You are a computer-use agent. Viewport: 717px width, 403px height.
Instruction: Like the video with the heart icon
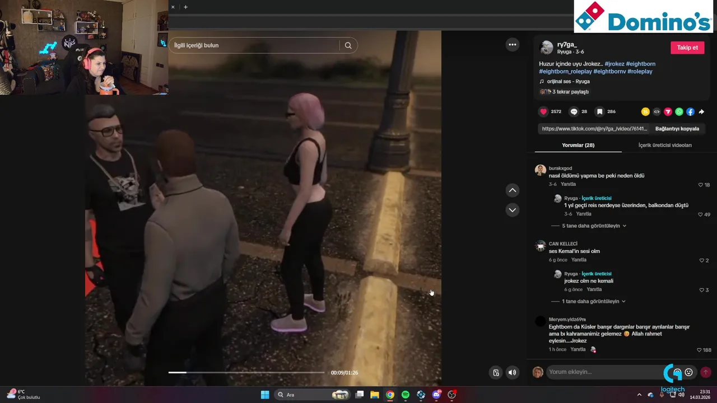tap(543, 112)
